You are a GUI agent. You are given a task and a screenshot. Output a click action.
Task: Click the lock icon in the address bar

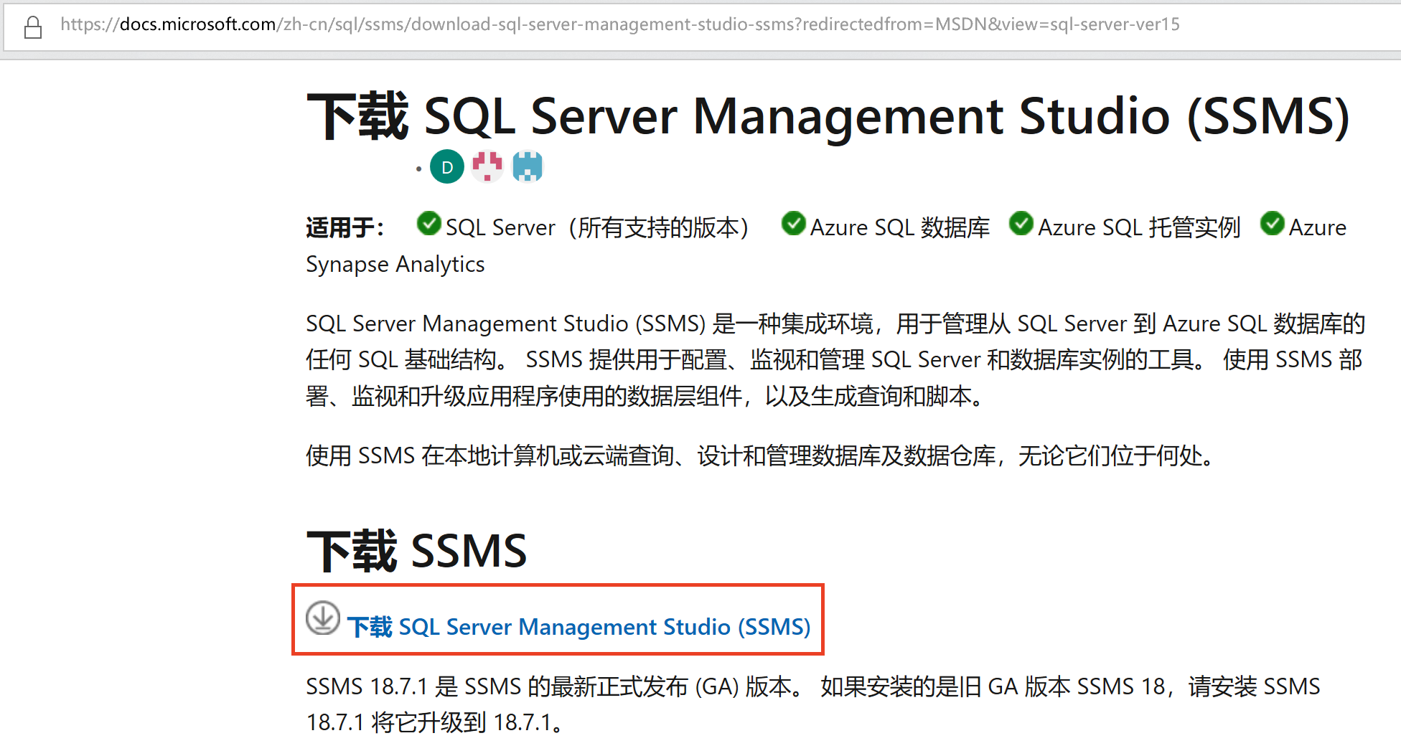pos(33,27)
